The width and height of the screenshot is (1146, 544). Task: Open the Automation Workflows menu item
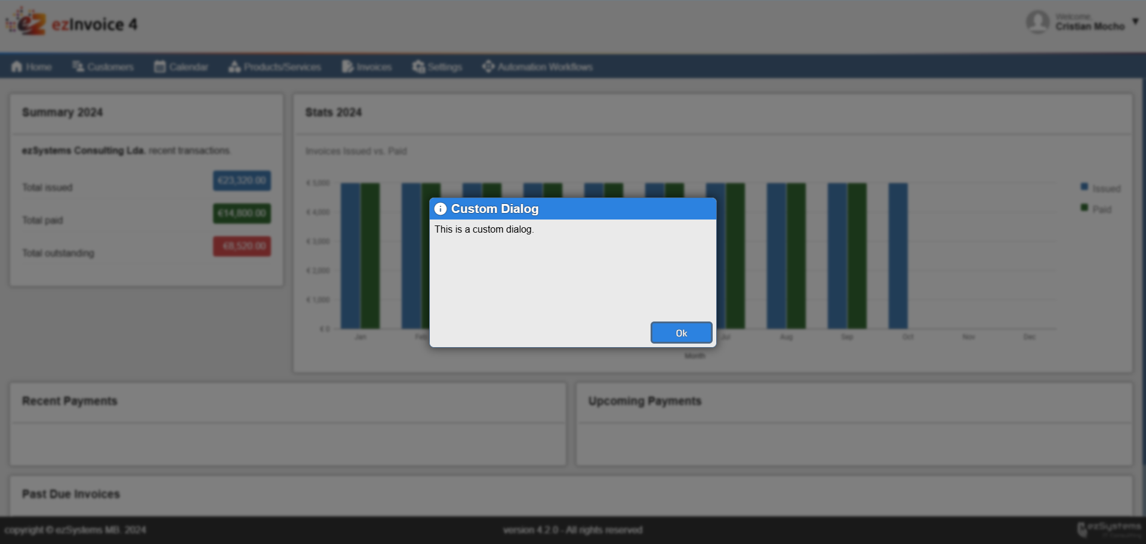pyautogui.click(x=537, y=67)
